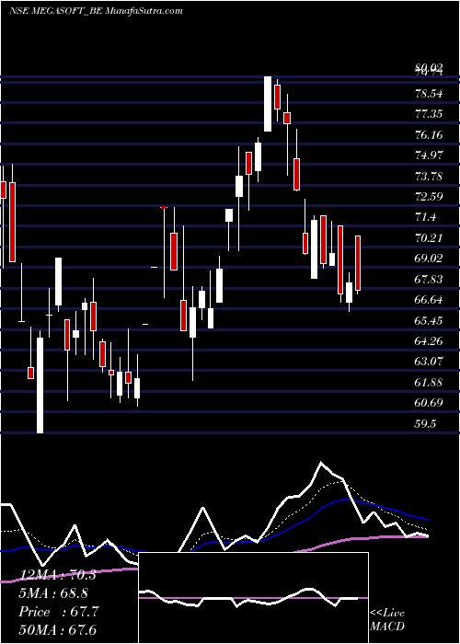Click the 67.83 price axis label

tap(429, 280)
